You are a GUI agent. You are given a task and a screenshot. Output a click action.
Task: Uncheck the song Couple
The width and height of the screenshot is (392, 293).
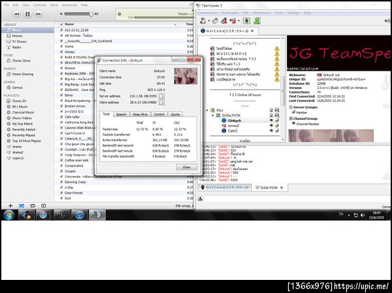61,171
